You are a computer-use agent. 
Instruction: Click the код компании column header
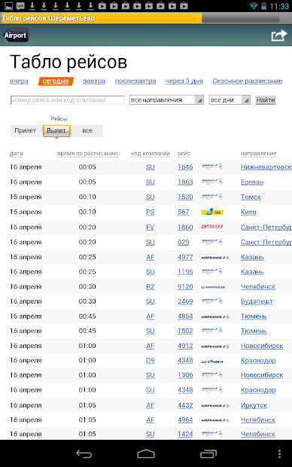point(151,154)
